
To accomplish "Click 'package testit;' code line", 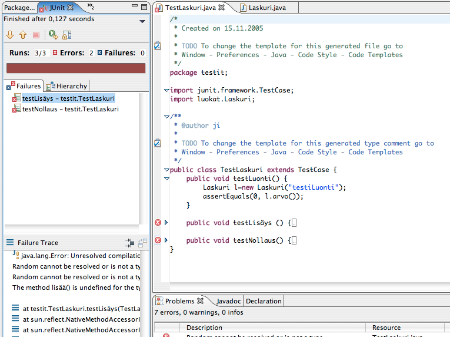I will click(x=199, y=72).
